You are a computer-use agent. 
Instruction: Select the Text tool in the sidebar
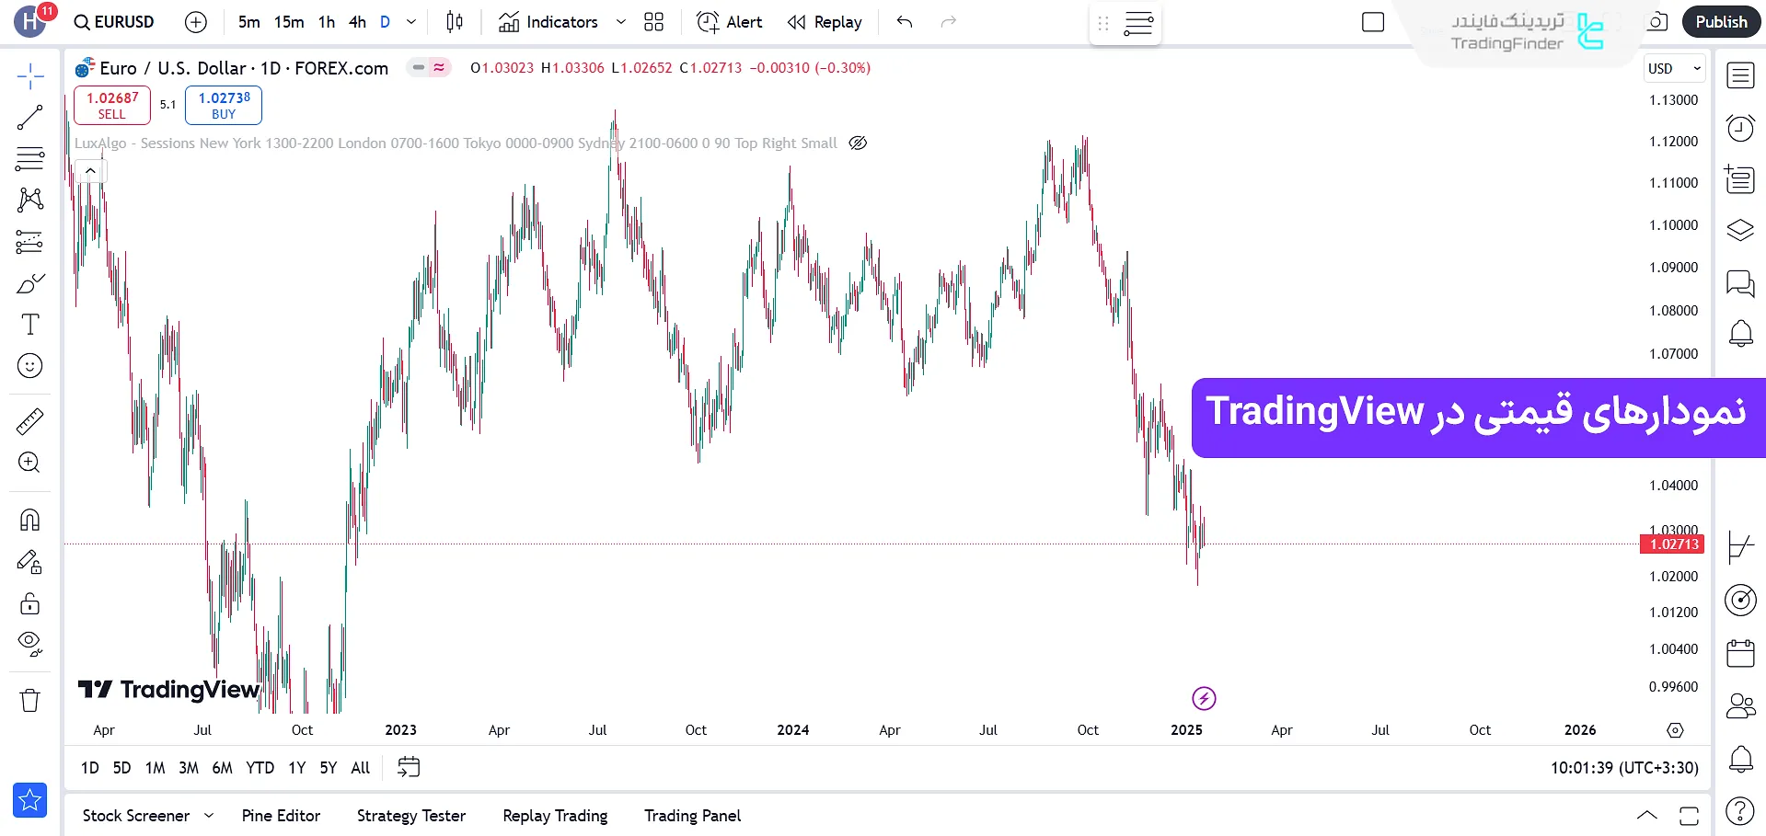(x=29, y=325)
